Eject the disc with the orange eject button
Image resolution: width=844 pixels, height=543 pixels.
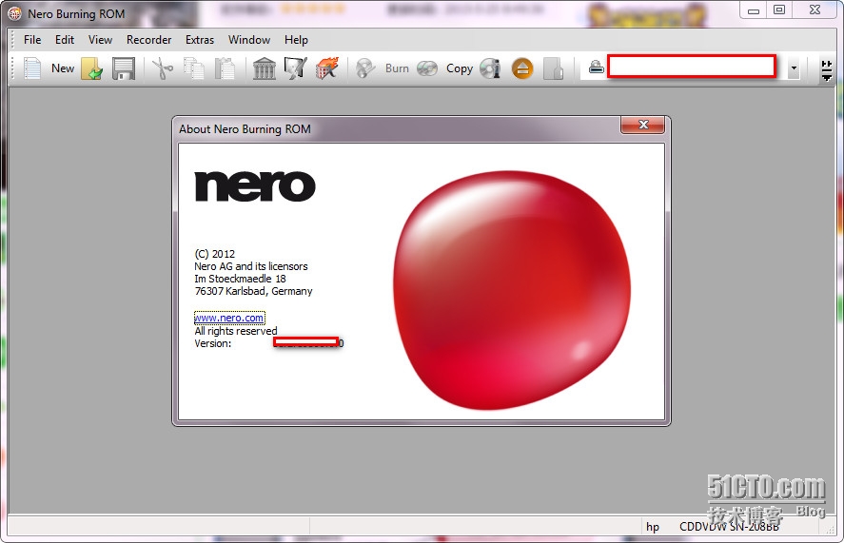tap(522, 68)
